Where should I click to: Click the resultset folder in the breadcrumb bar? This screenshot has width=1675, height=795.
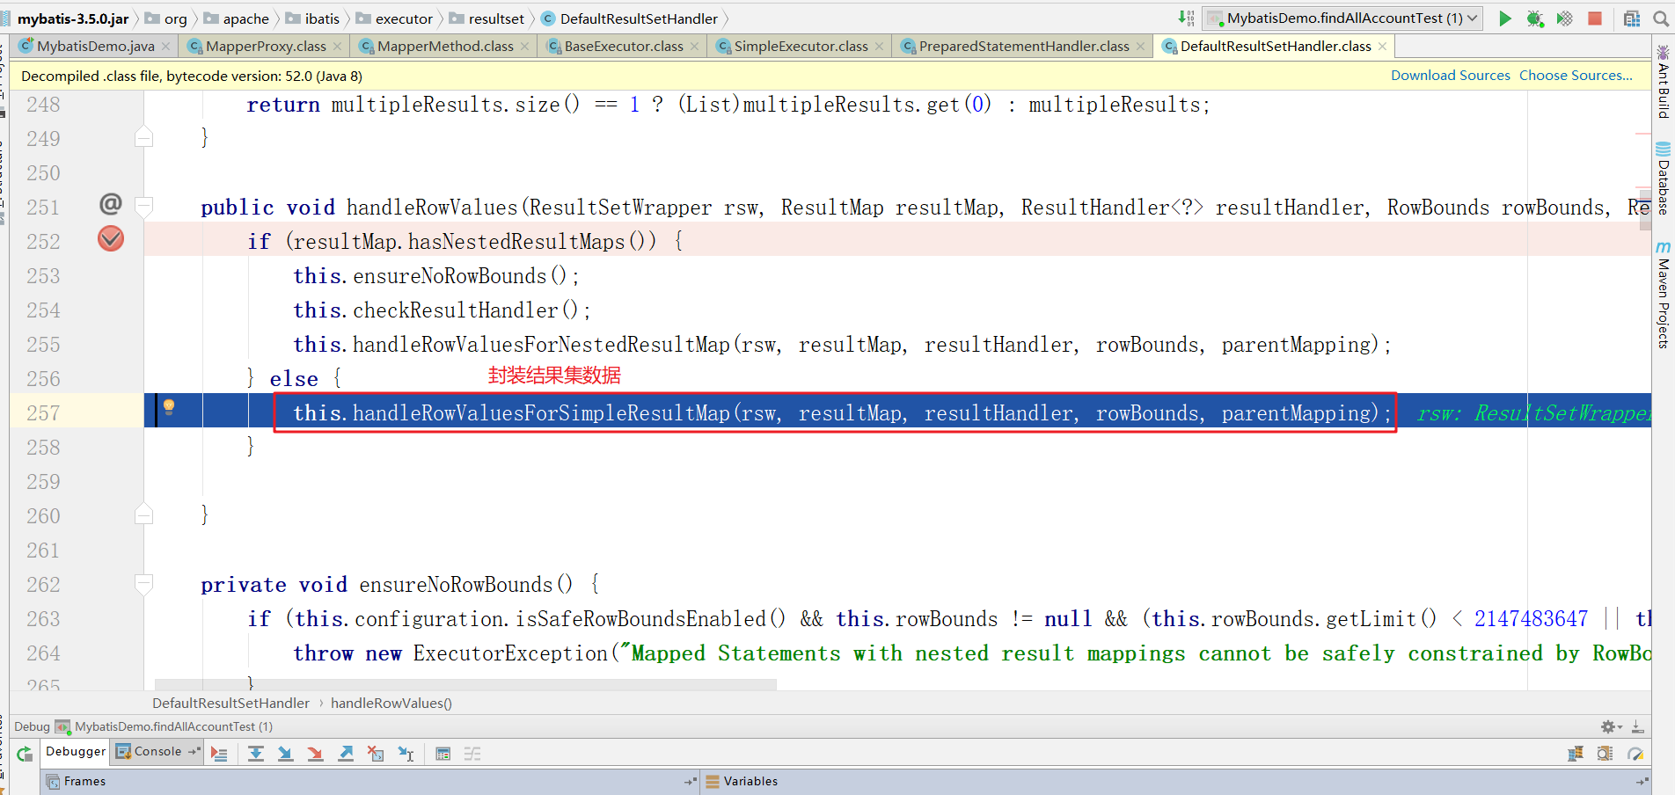click(x=486, y=18)
